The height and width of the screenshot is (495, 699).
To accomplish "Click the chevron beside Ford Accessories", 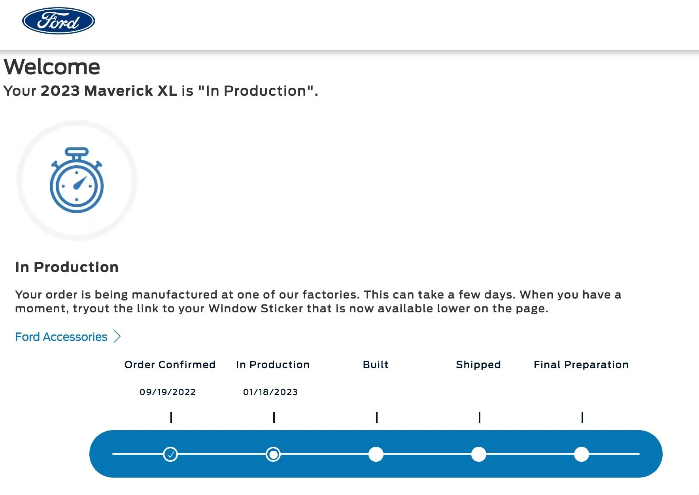I will (x=117, y=337).
